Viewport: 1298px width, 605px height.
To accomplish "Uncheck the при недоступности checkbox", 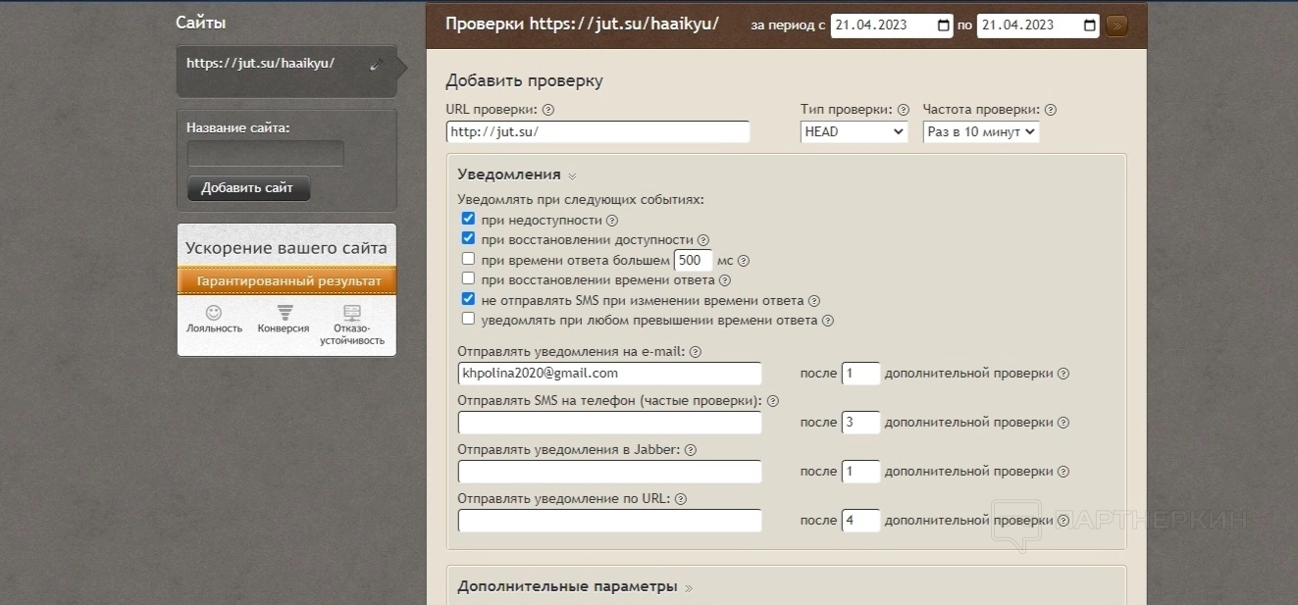I will pos(468,220).
